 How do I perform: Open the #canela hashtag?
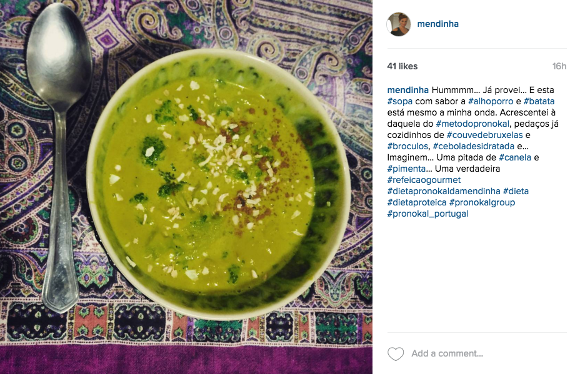pyautogui.click(x=515, y=157)
